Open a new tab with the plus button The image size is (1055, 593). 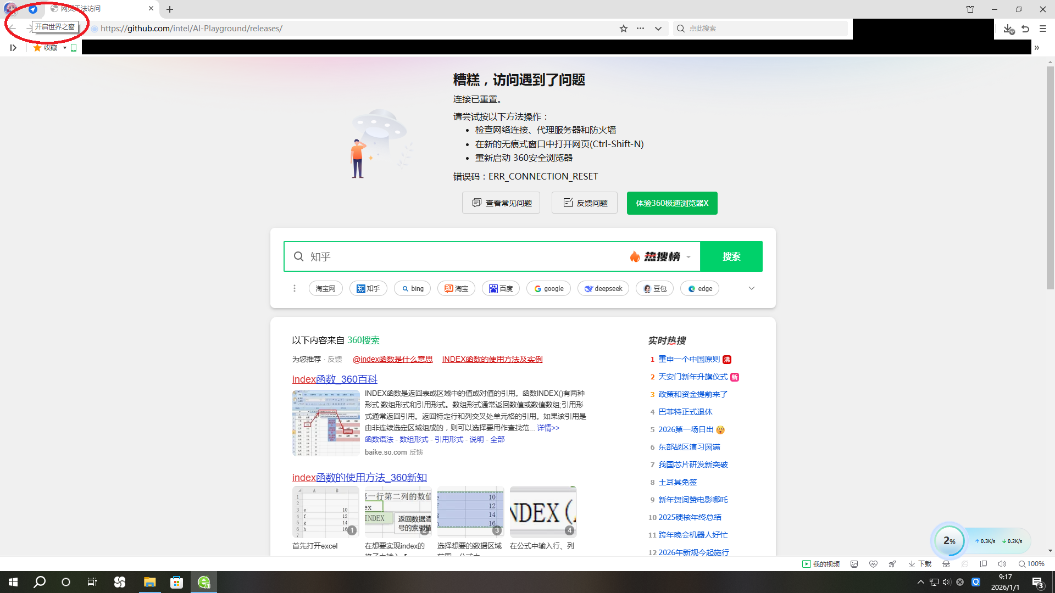(x=170, y=9)
